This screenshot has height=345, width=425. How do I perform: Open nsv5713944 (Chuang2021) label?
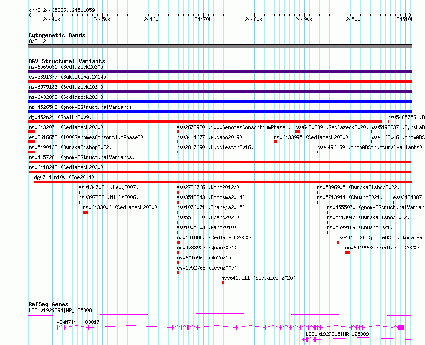(350, 197)
